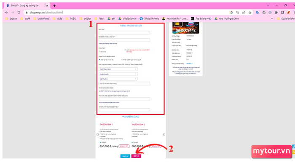Choose pickup at transaction point radio option
This screenshot has height=162, width=295.
(x=122, y=60)
